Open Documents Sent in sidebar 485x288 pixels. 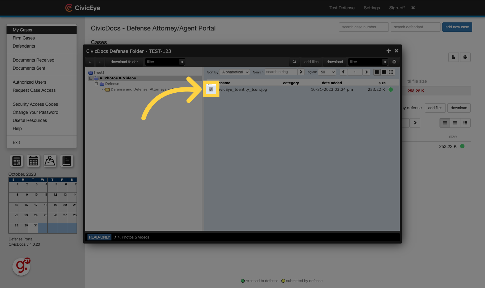click(29, 68)
